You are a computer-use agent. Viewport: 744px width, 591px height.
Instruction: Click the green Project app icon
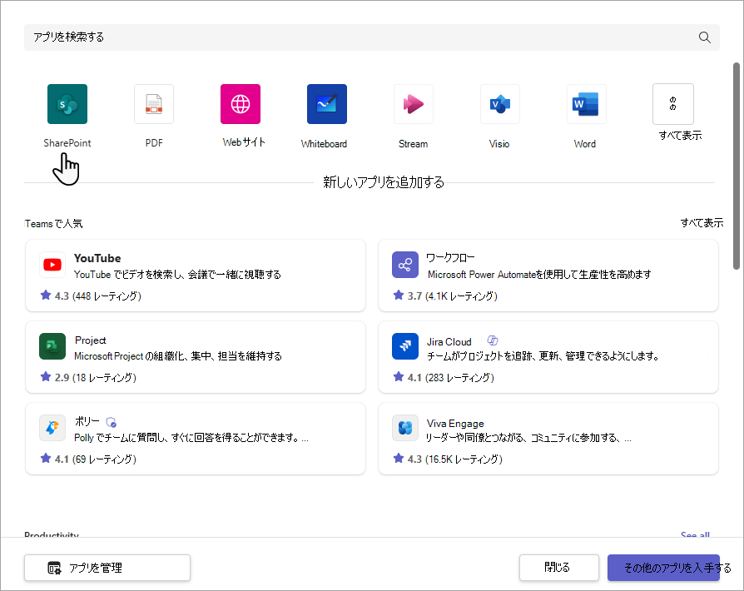click(52, 346)
